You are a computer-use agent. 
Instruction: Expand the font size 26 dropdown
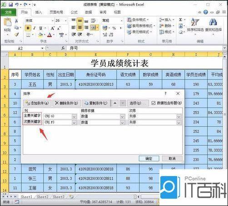pyautogui.click(x=66, y=20)
